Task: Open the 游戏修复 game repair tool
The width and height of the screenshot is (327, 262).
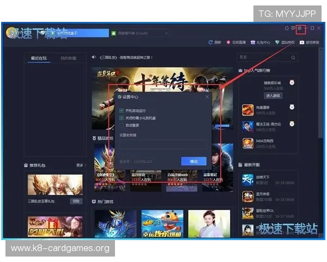Action: [x=310, y=43]
